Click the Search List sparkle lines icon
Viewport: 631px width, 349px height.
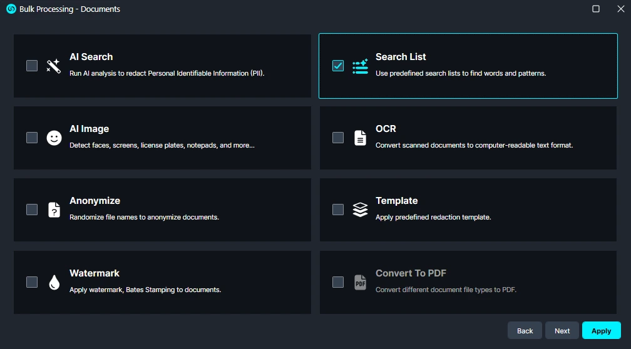click(x=360, y=66)
